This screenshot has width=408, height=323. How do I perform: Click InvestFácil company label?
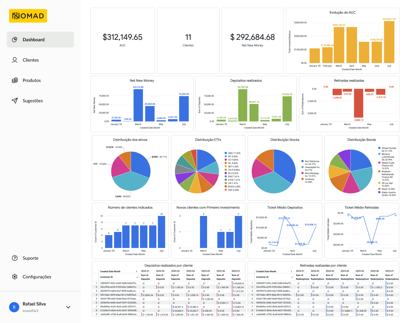click(30, 311)
